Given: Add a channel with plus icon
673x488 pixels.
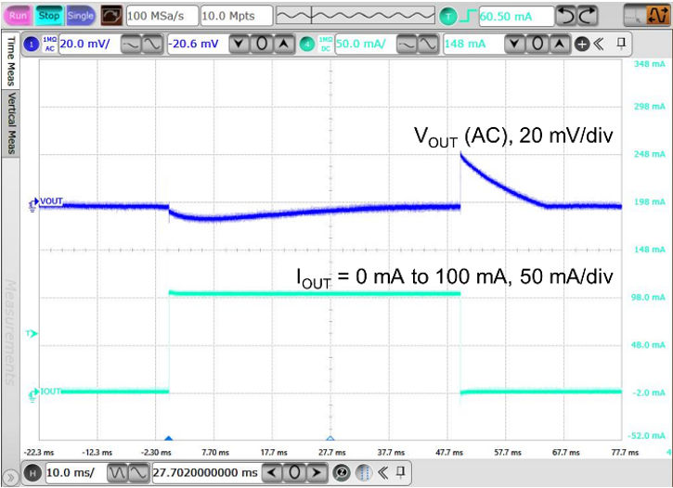Looking at the screenshot, I should (x=582, y=44).
